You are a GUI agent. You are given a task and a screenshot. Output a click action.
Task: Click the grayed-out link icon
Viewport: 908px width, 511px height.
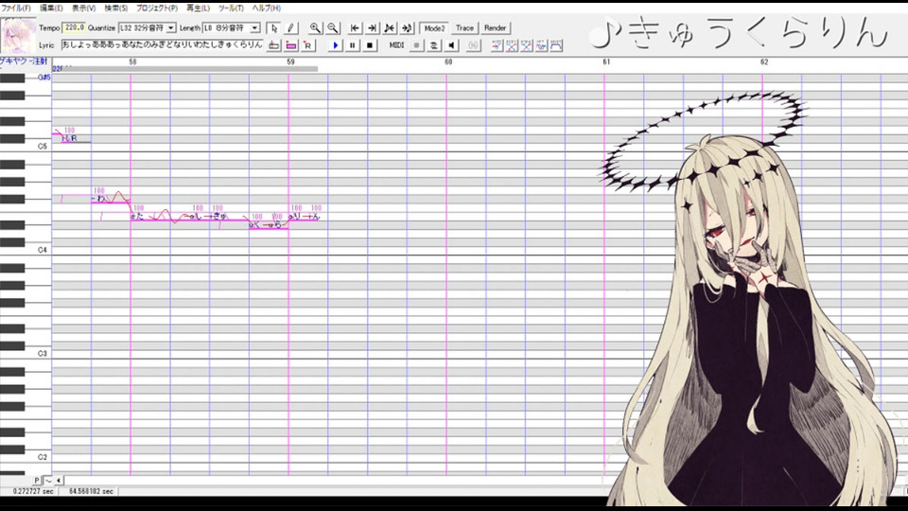(x=473, y=45)
